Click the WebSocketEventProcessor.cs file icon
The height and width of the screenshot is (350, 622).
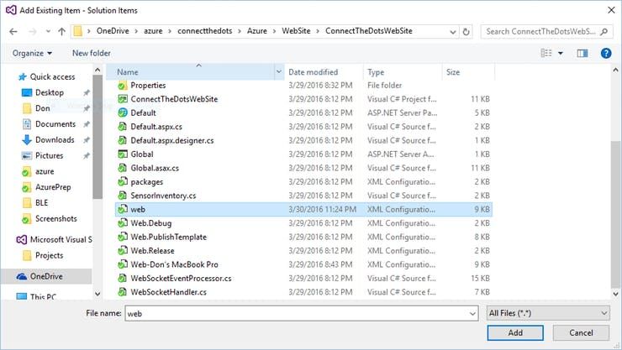point(123,279)
